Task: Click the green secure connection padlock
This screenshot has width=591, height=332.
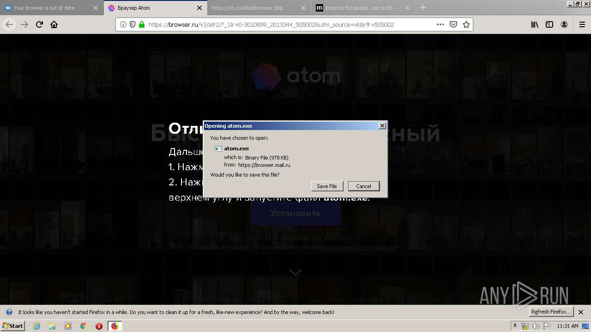Action: [142, 24]
